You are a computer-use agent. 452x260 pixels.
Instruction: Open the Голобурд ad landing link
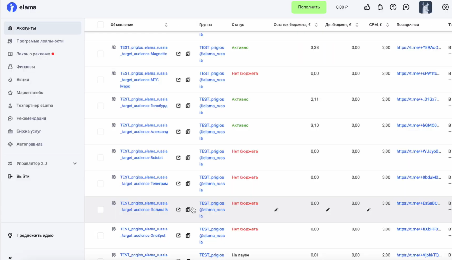418,99
